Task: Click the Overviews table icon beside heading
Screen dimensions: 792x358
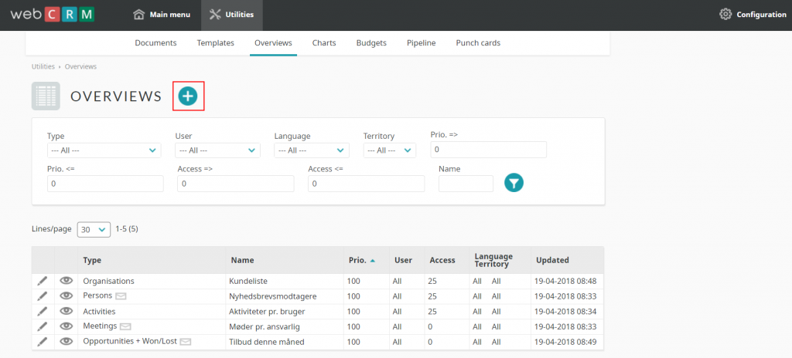Action: (46, 96)
